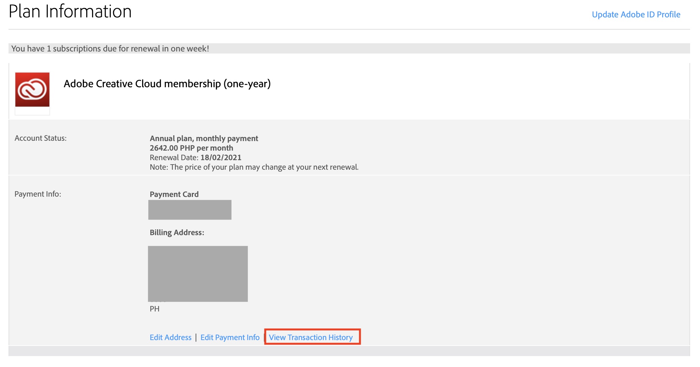Open the Update Adobe ID Profile link

point(636,15)
